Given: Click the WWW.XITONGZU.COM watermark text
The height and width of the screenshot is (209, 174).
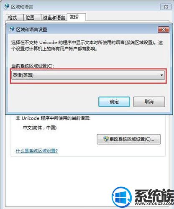Looking at the screenshot, I should pyautogui.click(x=154, y=204).
